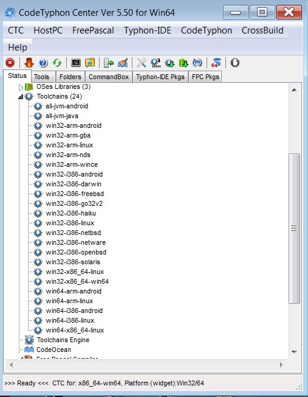Select the win32-i386-go32v2 toolchain

tap(74, 203)
